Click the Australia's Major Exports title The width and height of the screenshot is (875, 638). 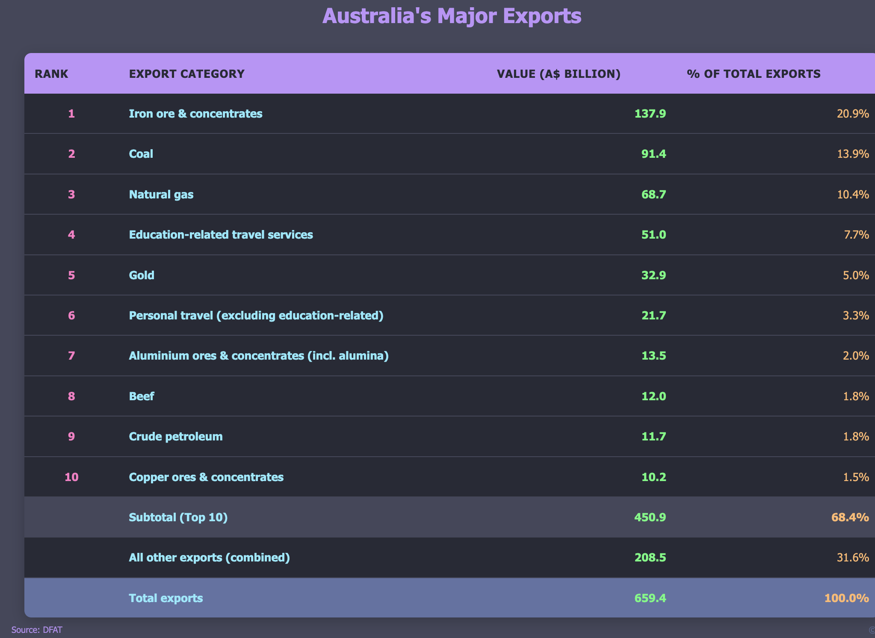452,16
